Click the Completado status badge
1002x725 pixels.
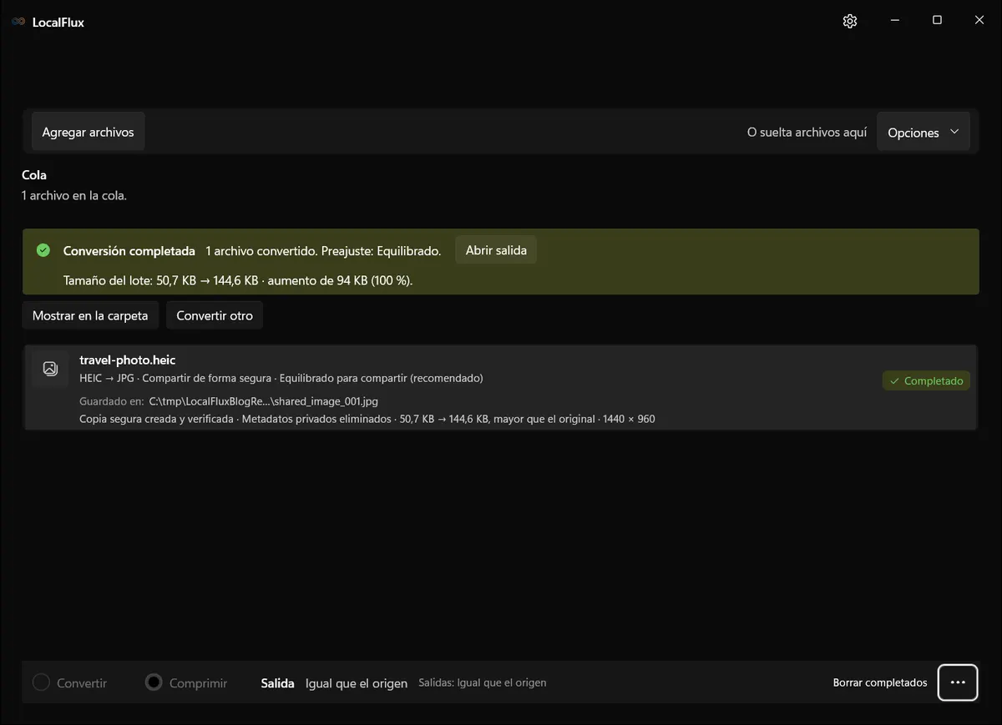tap(926, 380)
